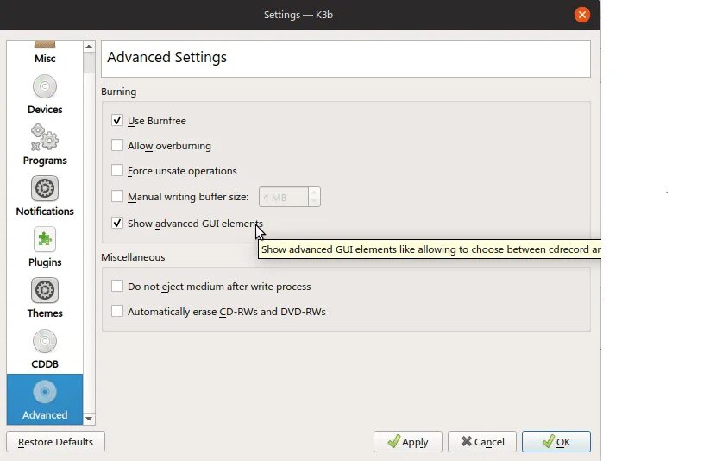
Task: Click the Advanced Settings heading
Action: [166, 57]
